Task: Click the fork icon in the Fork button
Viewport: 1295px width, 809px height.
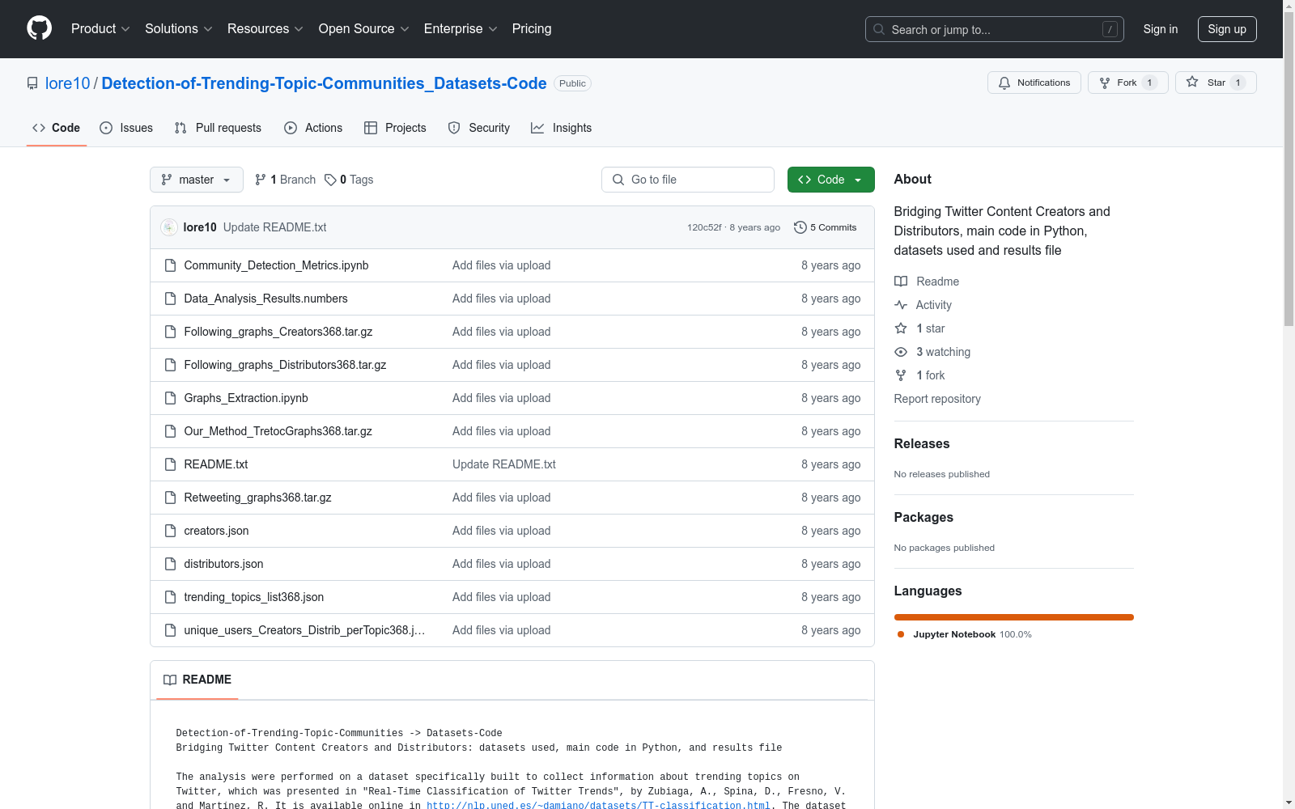Action: (1105, 83)
